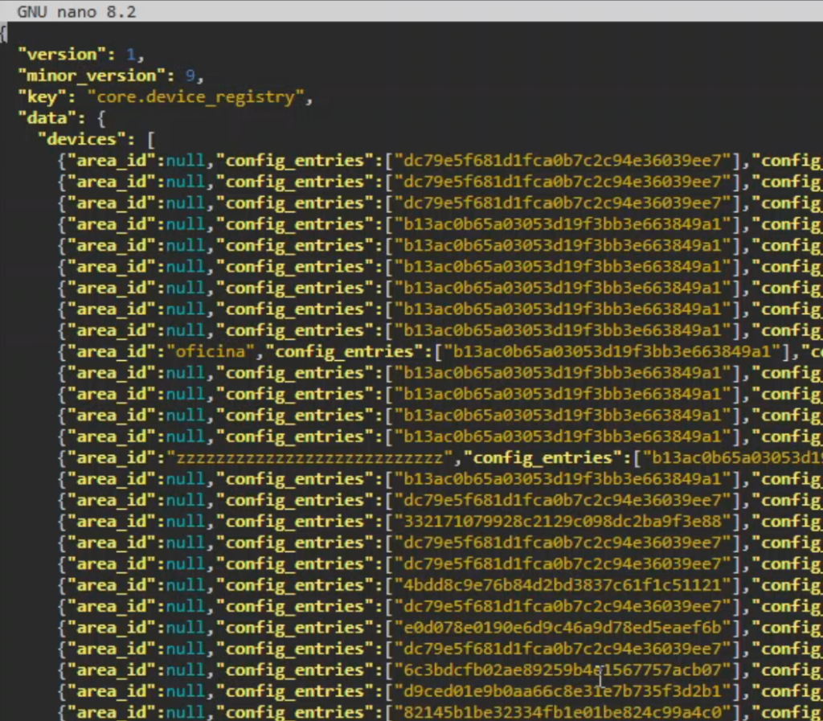
Task: Click hash starting with 6c3bdcfb
Action: [562, 670]
